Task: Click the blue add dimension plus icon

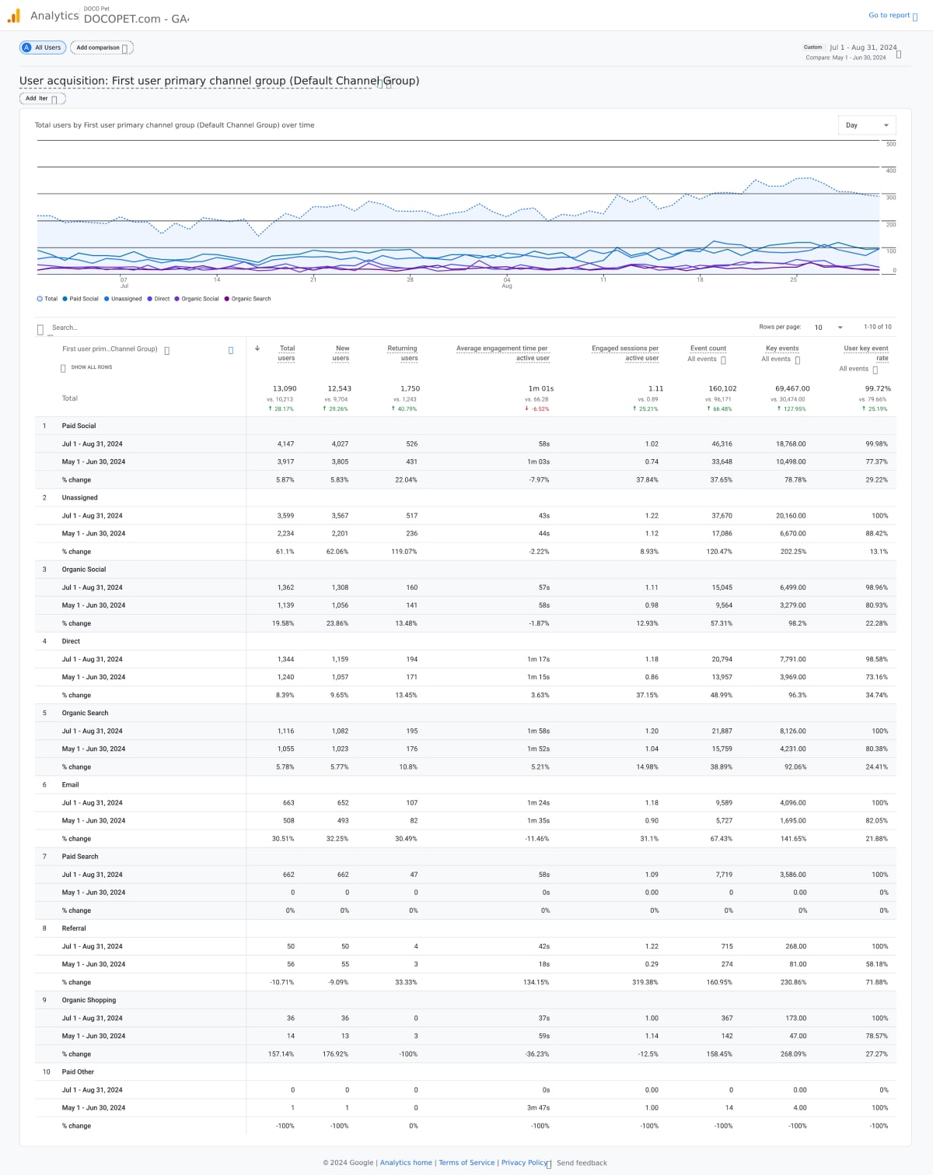Action: point(230,350)
